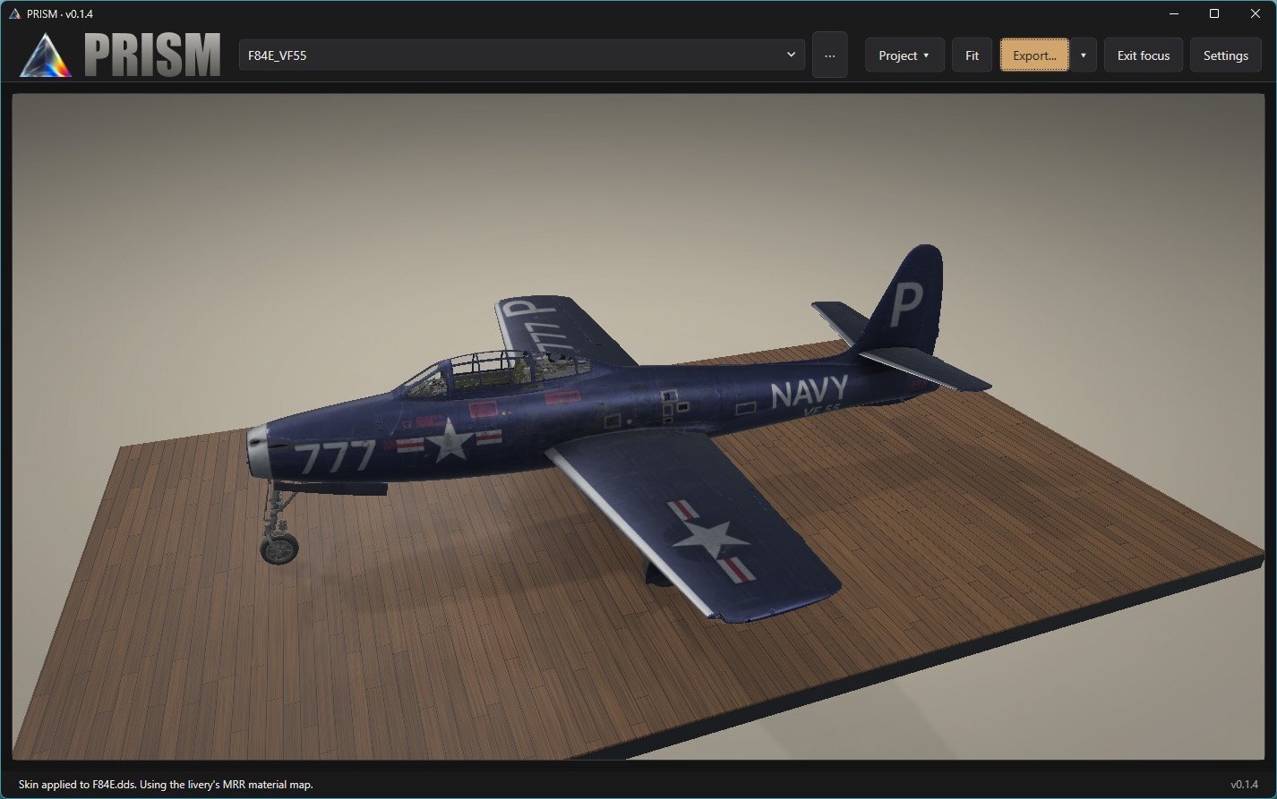The image size is (1277, 799).
Task: Click the v0.1.4 version label in status bar
Action: tap(1245, 785)
